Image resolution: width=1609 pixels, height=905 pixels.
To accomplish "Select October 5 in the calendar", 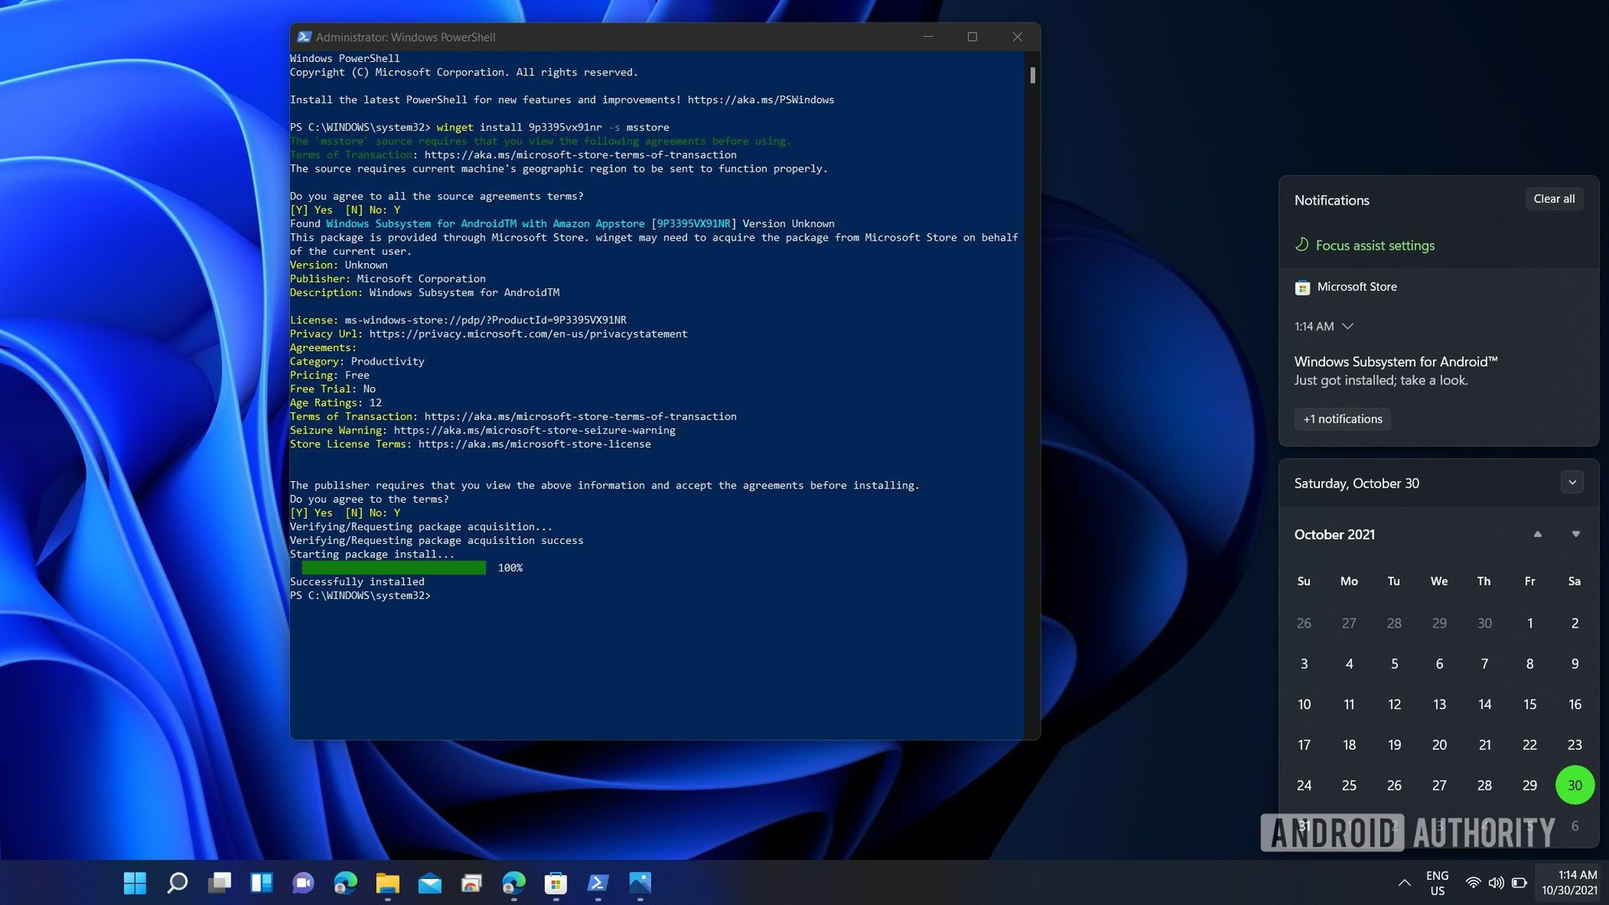I will [1394, 664].
